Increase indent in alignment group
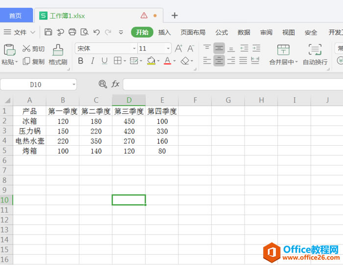The image size is (343, 266). [x=256, y=48]
